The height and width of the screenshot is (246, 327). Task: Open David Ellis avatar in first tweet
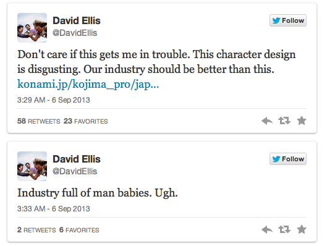point(32,28)
